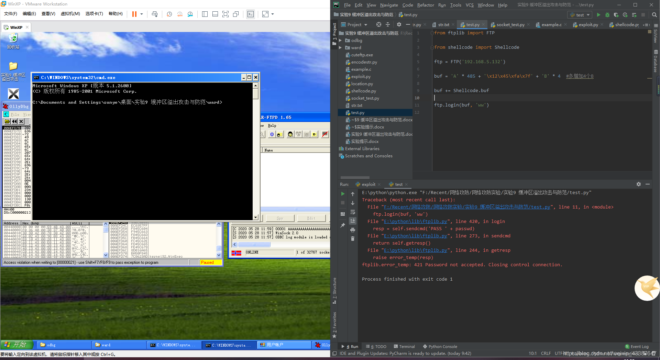
Task: Open the Database side panel
Action: [656, 61]
